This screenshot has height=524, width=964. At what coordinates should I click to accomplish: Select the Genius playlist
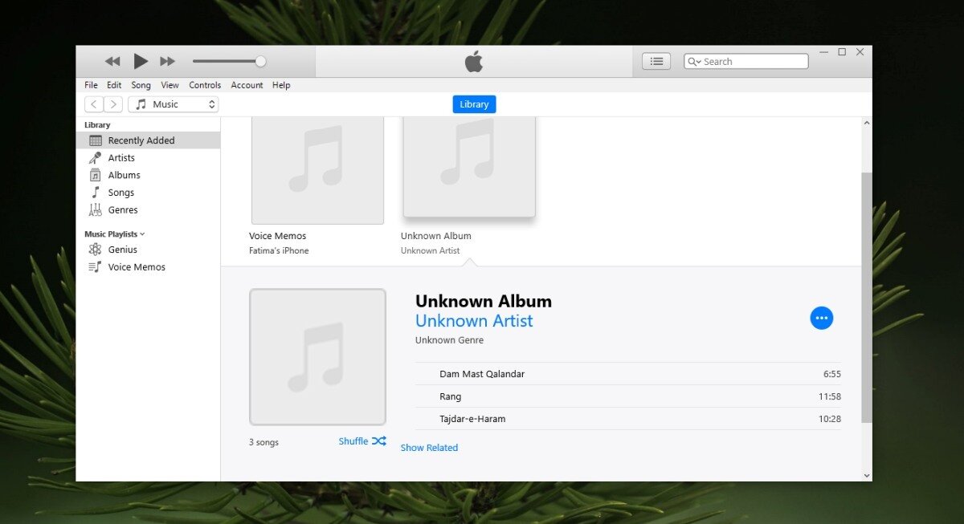pos(120,250)
